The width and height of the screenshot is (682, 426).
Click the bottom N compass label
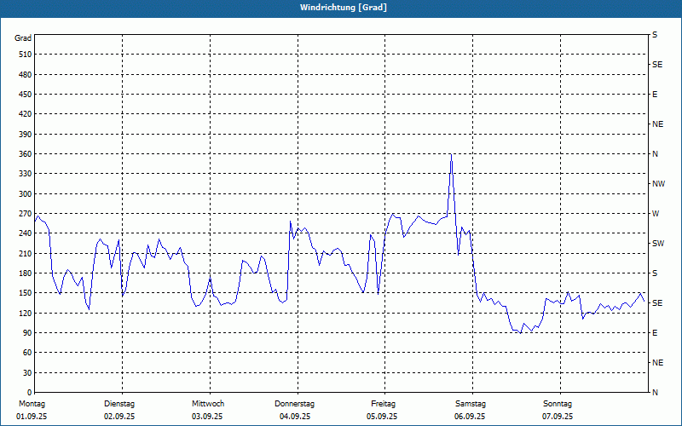coord(656,393)
